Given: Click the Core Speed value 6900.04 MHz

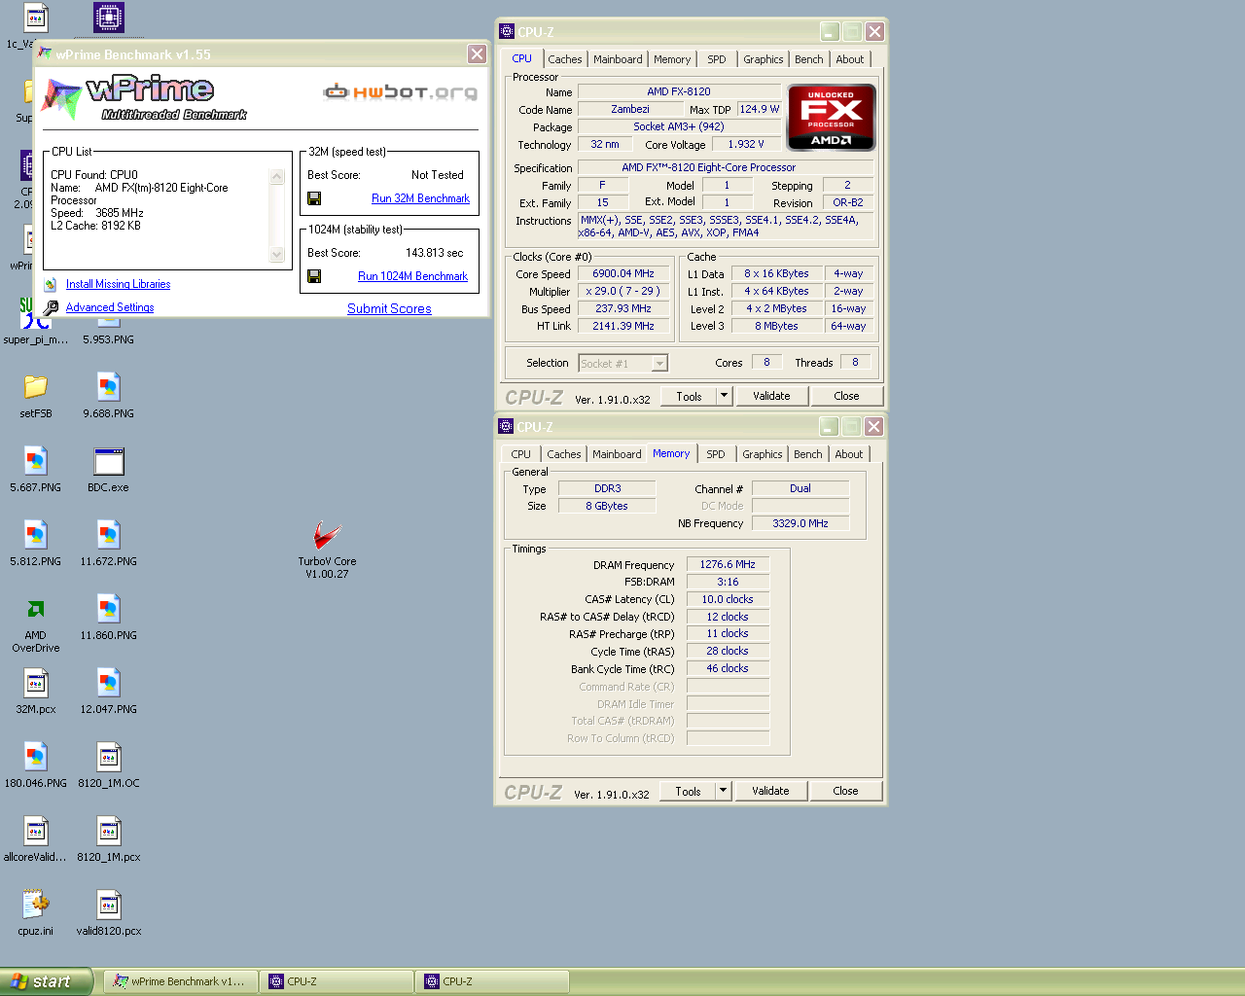Looking at the screenshot, I should (623, 273).
